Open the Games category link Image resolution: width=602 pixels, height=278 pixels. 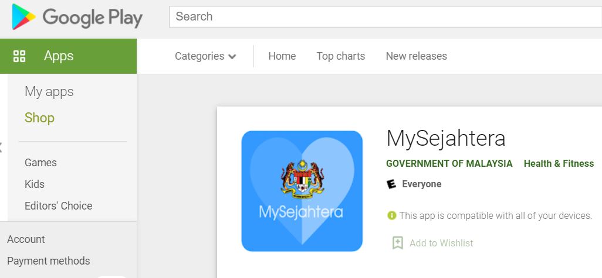[40, 163]
